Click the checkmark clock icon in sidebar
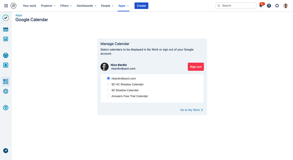Viewport: 293px width, 160px height. click(6, 18)
